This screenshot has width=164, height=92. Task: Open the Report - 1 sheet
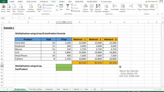(x=67, y=89)
